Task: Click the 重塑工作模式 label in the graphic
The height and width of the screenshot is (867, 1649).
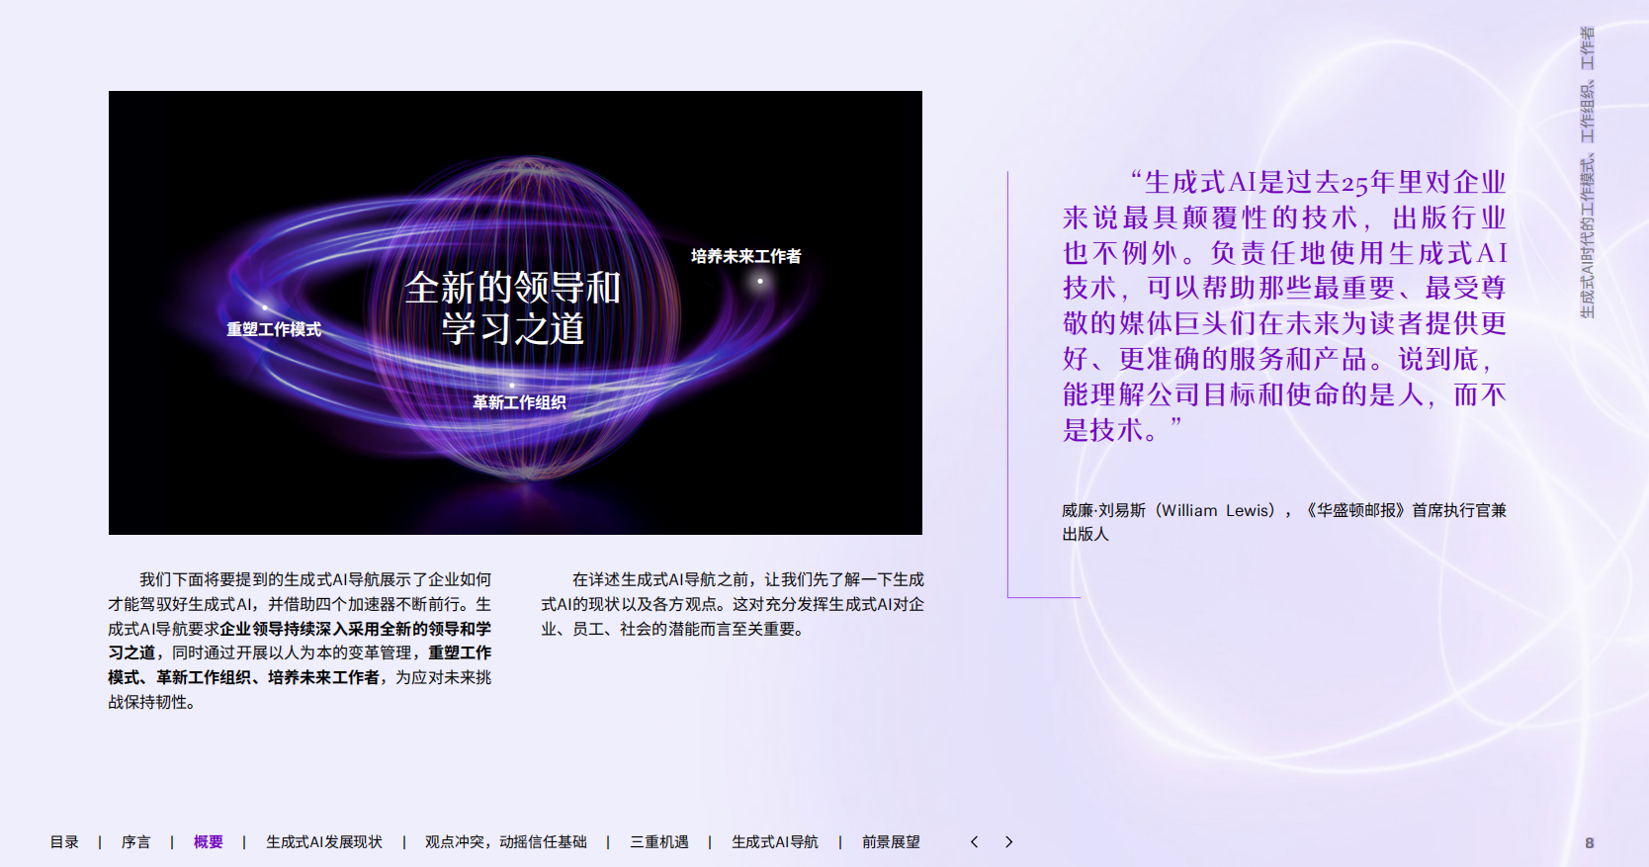Action: [x=274, y=329]
